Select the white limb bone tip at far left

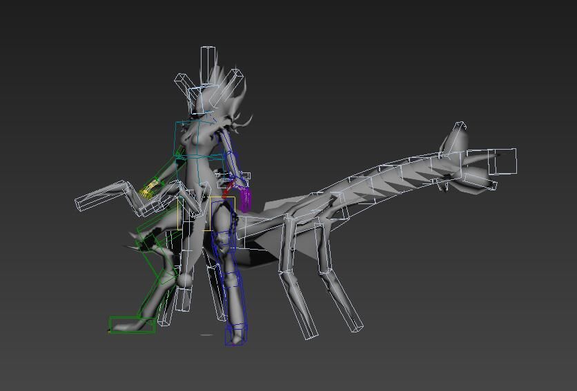point(88,202)
